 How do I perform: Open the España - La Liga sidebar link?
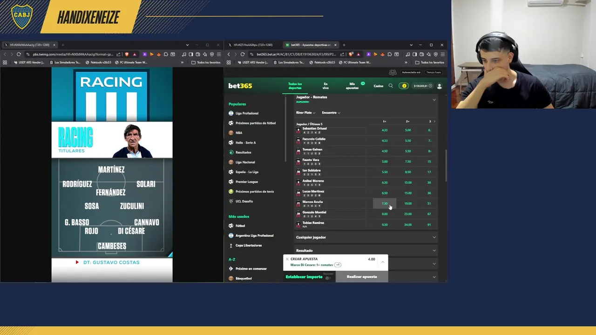click(x=247, y=172)
